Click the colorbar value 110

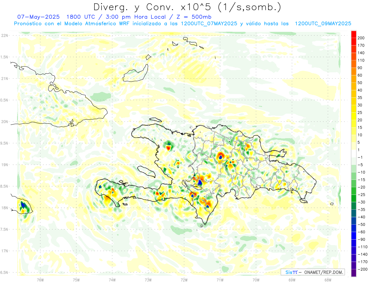[x=361, y=60]
